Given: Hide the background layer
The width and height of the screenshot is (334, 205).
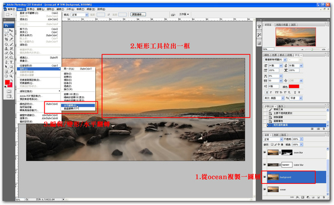Looking at the screenshot, I should [x=265, y=177].
